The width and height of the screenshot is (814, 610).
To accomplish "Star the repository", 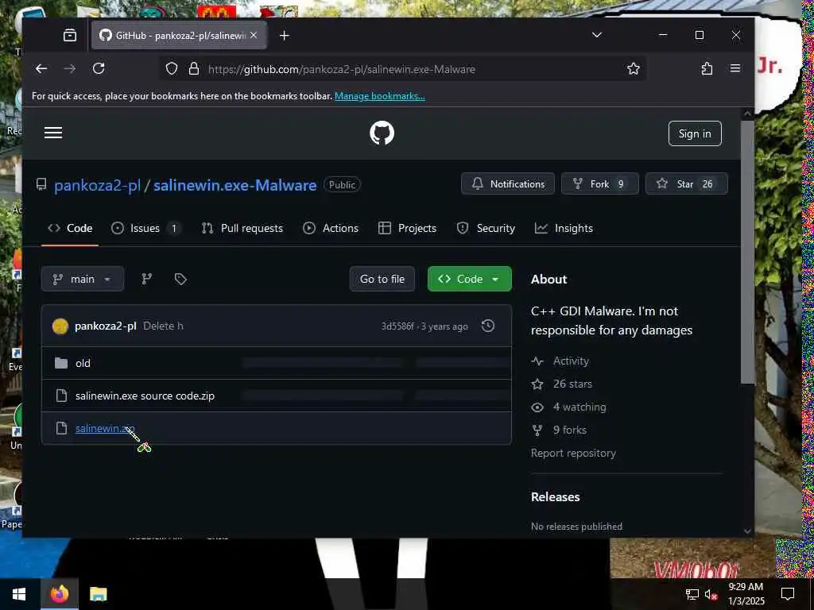I will click(x=686, y=183).
